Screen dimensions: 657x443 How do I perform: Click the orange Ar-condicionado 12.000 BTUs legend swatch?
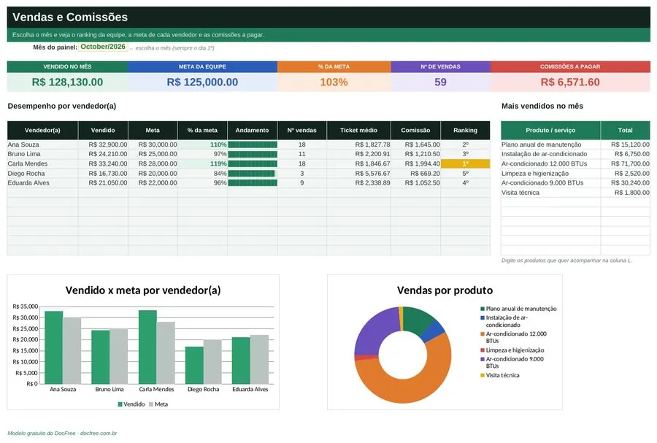click(483, 334)
